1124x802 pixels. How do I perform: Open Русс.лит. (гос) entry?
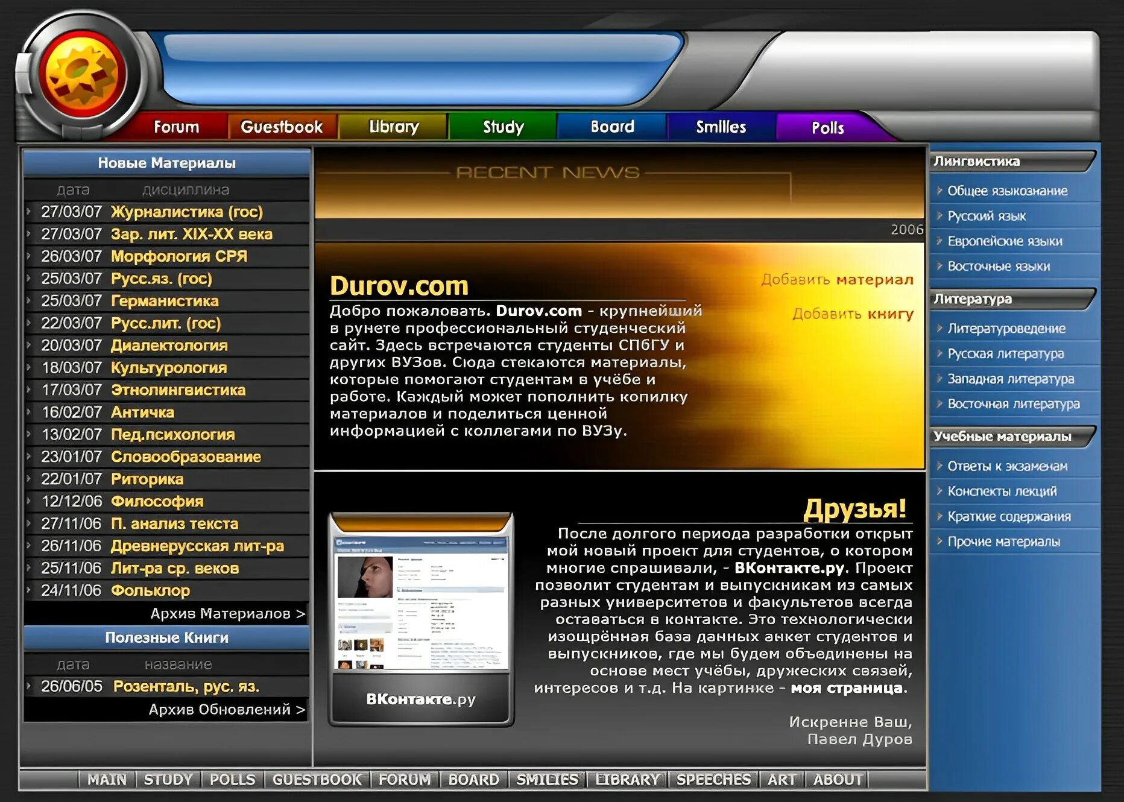[166, 323]
